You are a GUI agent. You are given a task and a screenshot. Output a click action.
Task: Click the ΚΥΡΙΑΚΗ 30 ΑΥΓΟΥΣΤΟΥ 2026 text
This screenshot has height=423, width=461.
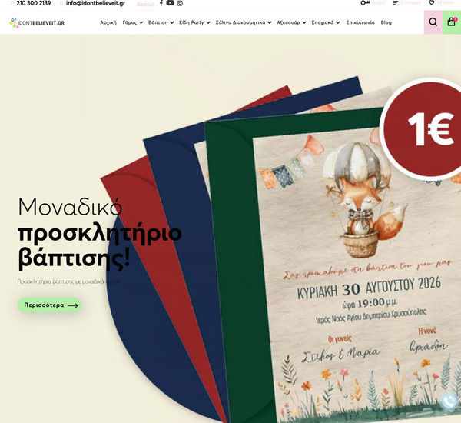(369, 288)
